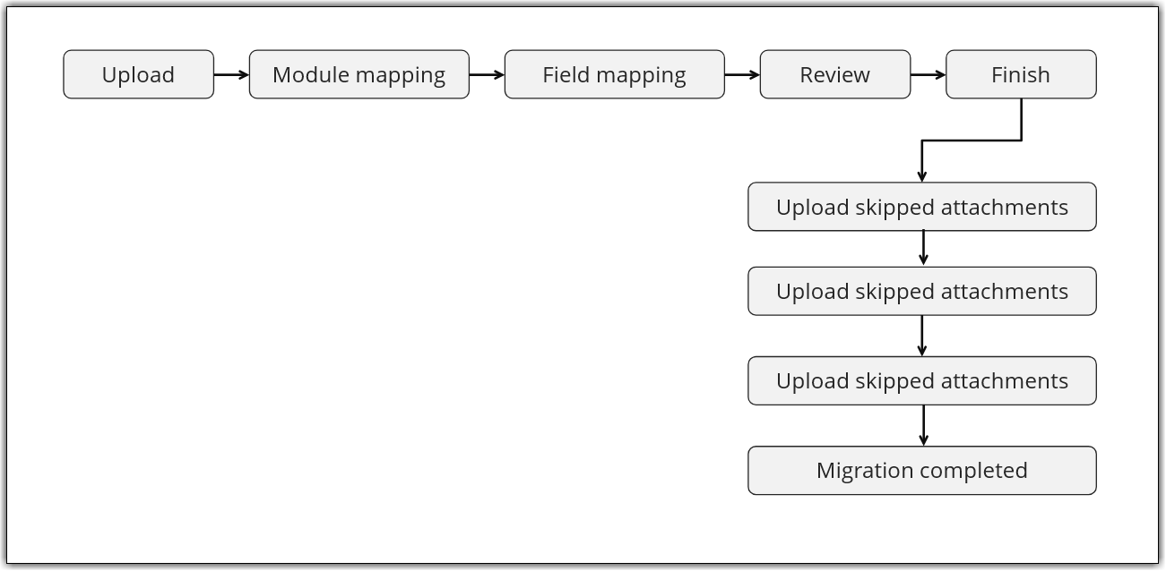Click the arrowhead entering the first Upload skipped attachments box

coord(921,176)
